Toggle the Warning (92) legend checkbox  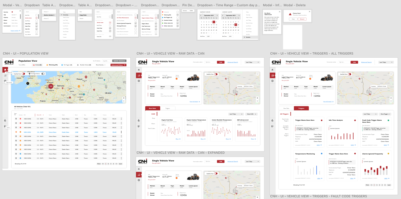177,15
